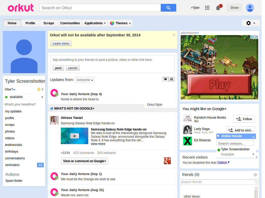The width and height of the screenshot is (265, 198).
Task: Open the notifications bell icon
Action: (x=218, y=8)
